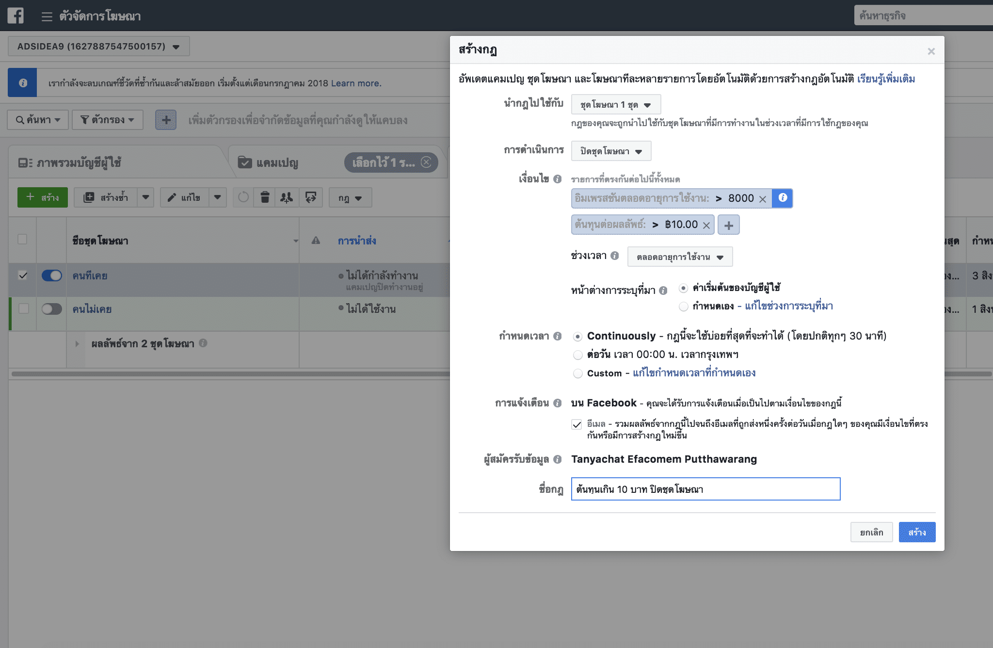Screen dimensions: 993x648
Task: Open the hamburger menu beside Ads Manager title
Action: (x=47, y=16)
